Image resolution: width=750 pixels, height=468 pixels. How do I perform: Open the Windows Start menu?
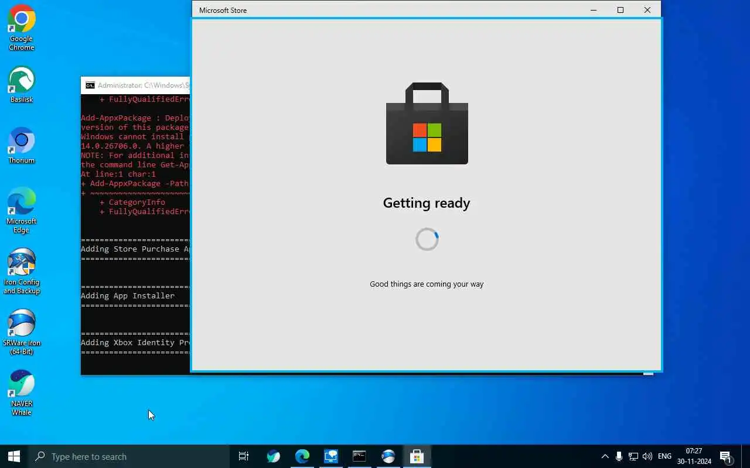(14, 456)
